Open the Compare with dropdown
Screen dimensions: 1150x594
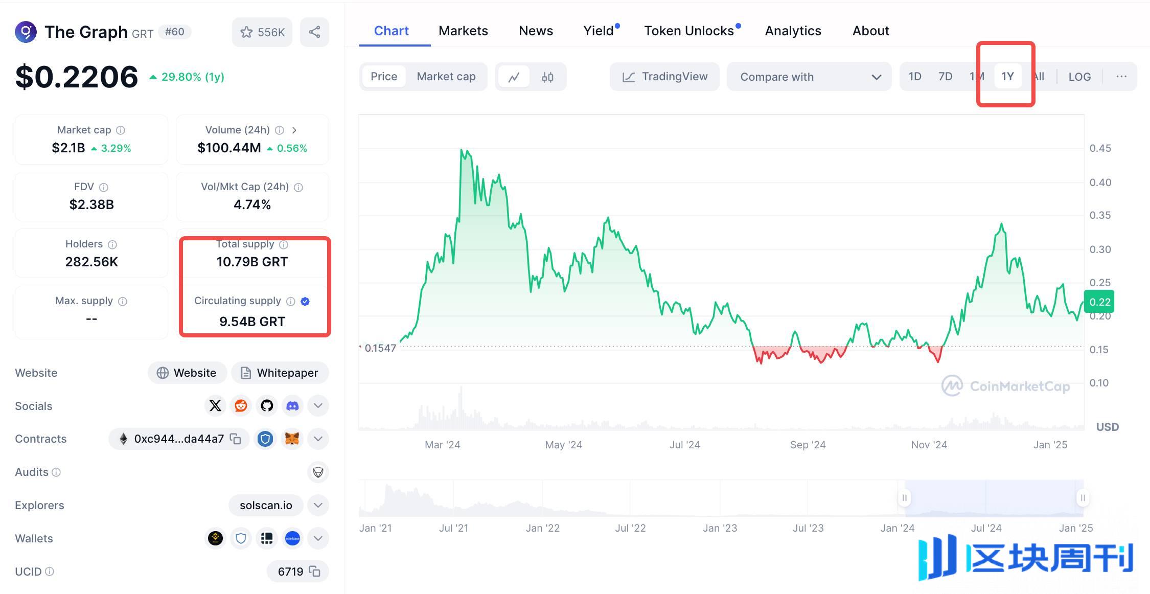pos(809,77)
